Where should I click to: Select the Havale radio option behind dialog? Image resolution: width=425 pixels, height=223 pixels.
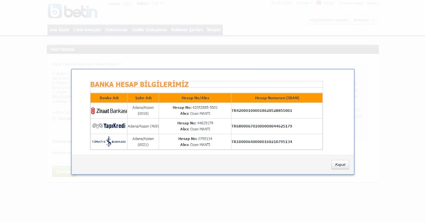point(54,119)
